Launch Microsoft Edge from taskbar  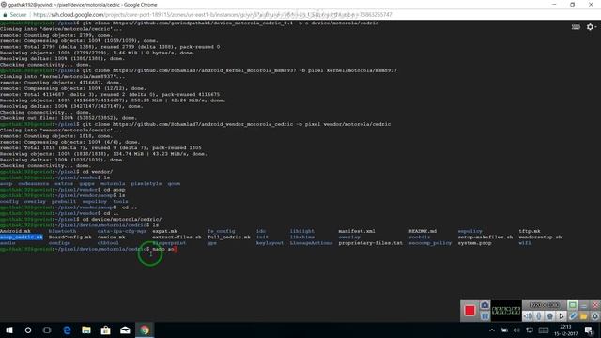[67, 330]
